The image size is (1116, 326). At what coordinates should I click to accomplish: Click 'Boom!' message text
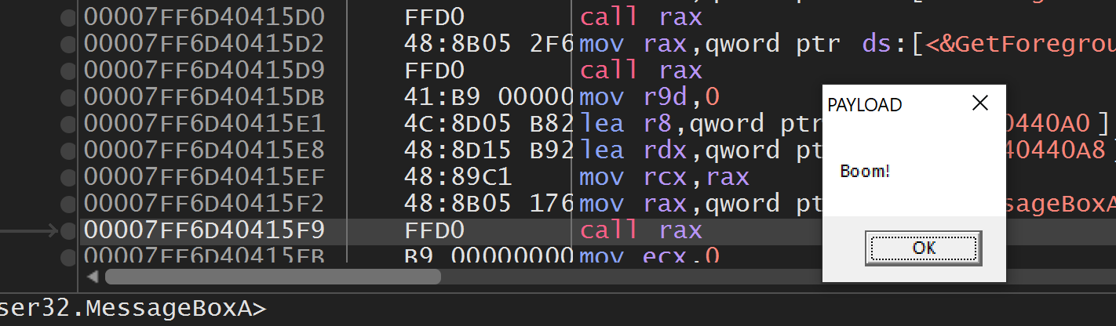click(865, 170)
